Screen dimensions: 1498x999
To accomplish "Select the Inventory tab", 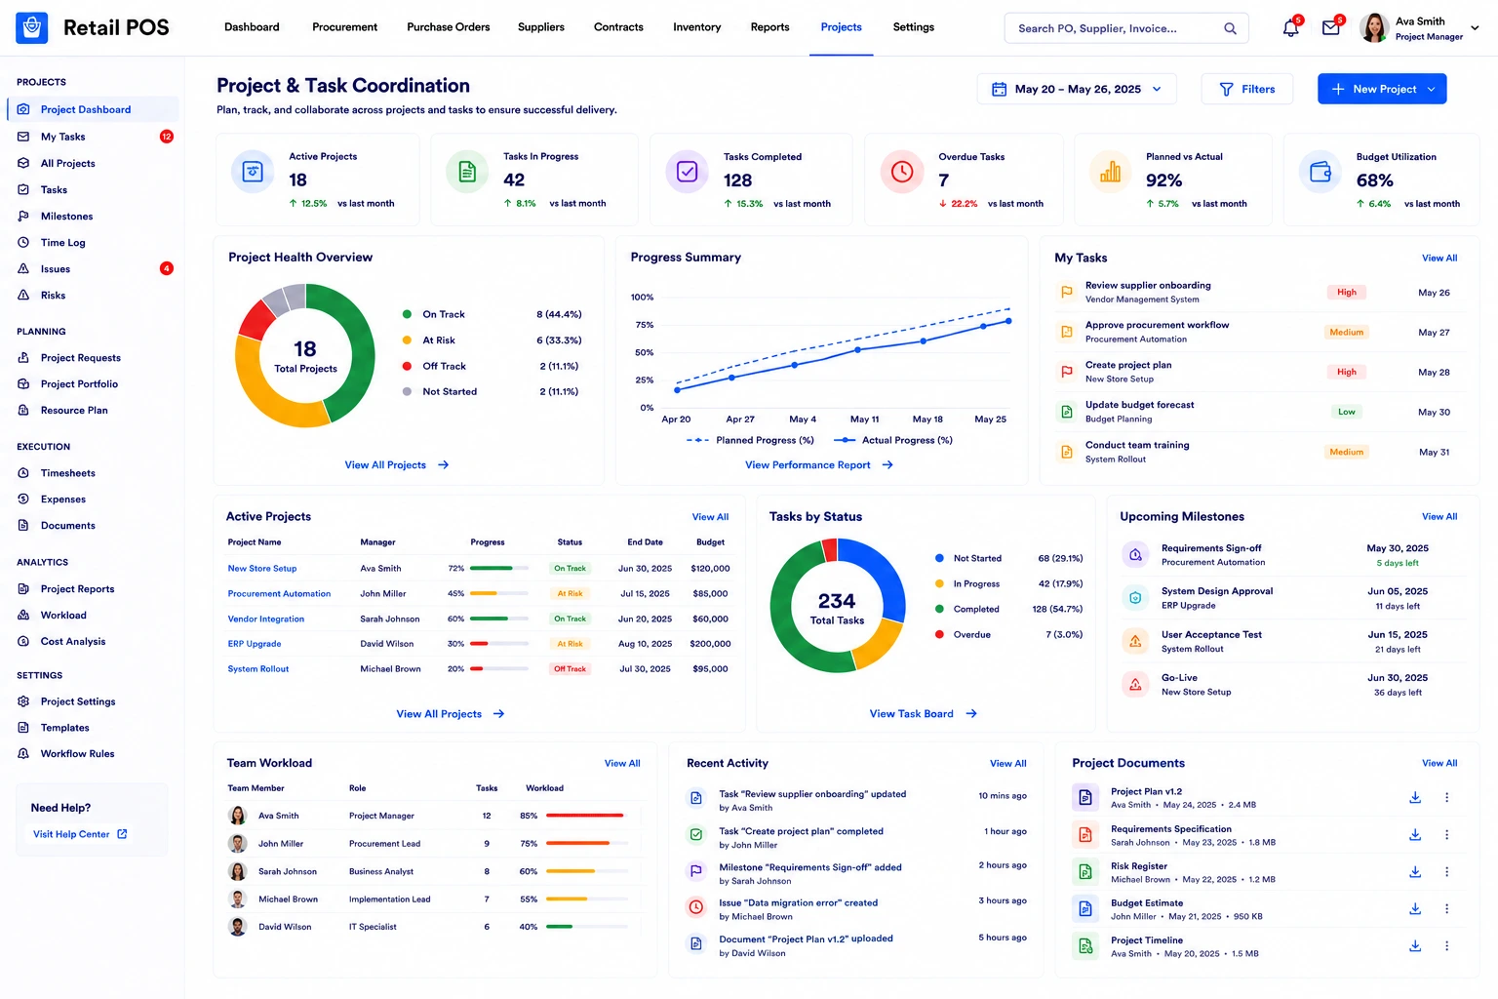I will tap(697, 27).
